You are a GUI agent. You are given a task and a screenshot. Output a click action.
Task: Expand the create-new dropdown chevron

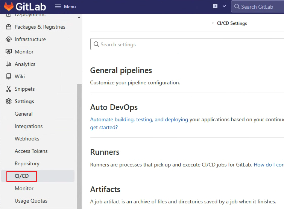click(224, 6)
